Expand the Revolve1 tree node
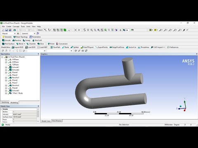 click(6, 78)
